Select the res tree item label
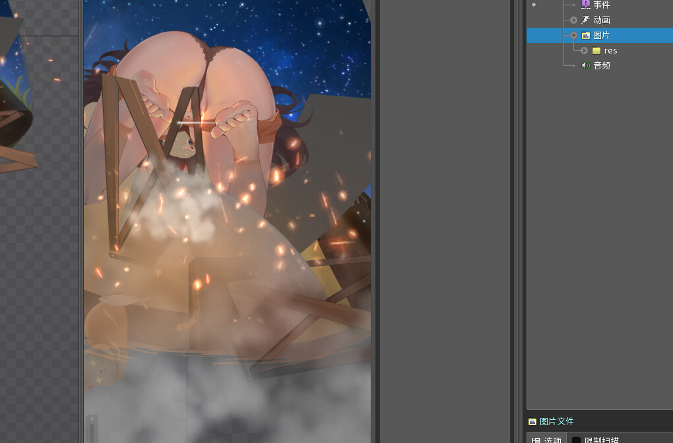This screenshot has height=443, width=673. pyautogui.click(x=610, y=50)
